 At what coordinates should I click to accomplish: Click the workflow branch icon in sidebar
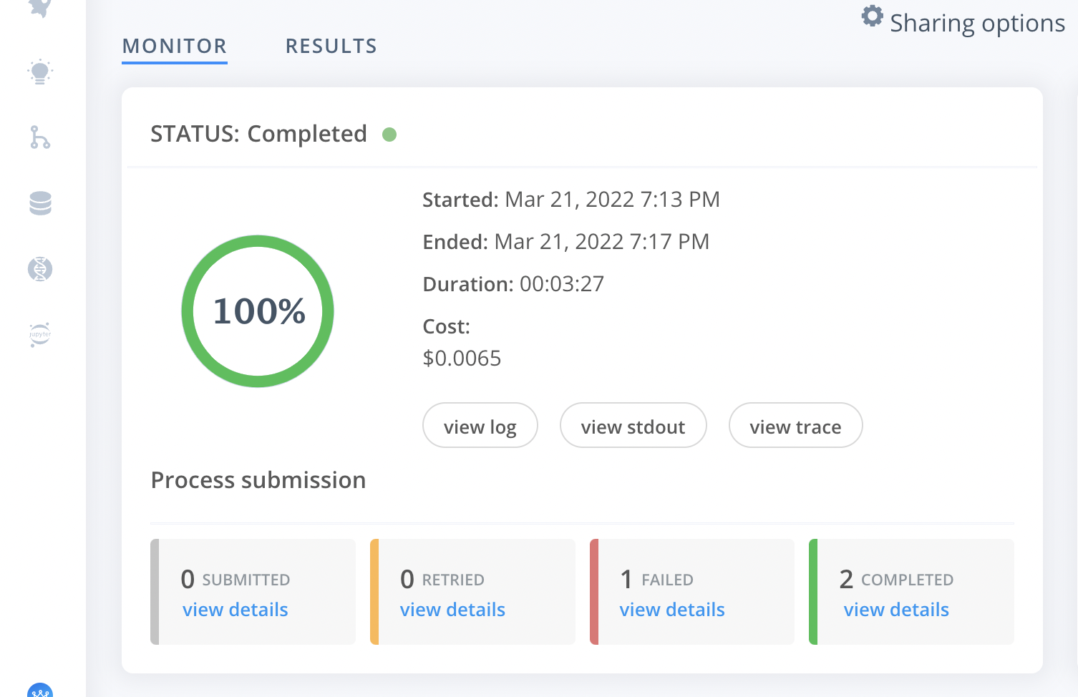click(39, 137)
